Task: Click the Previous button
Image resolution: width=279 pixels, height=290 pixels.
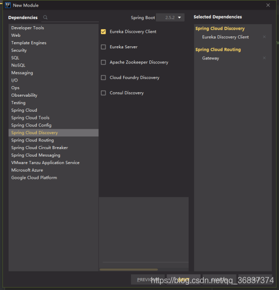Action: 148,279
